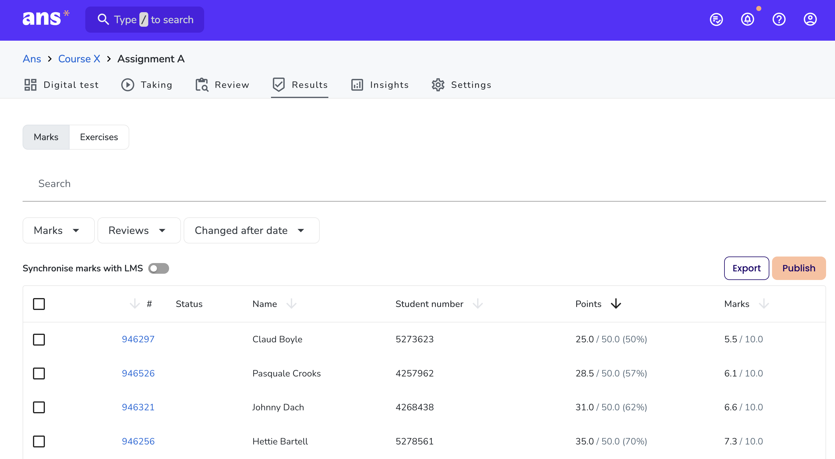
Task: Sort by Student number arrow
Action: [478, 304]
